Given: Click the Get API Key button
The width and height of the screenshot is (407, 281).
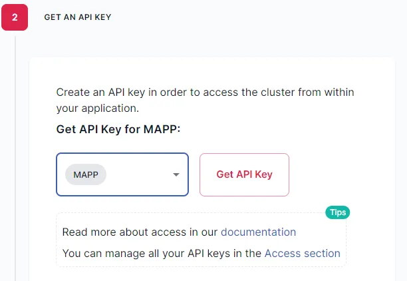Looking at the screenshot, I should (x=244, y=174).
